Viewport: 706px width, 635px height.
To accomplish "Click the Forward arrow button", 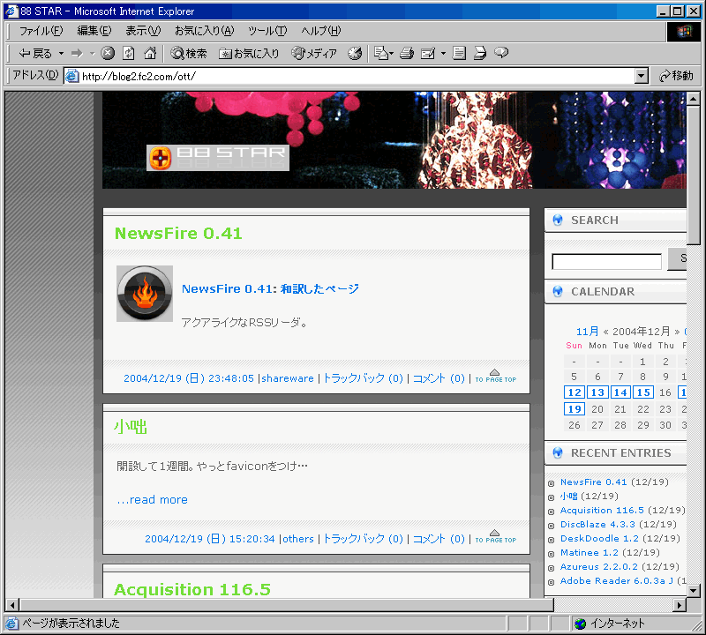I will pos(78,54).
